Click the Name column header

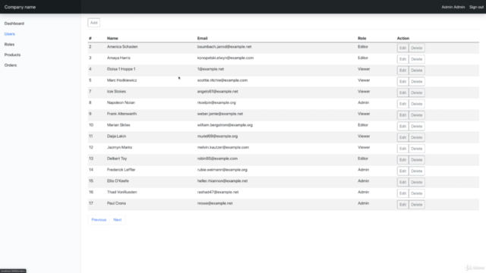(112, 39)
